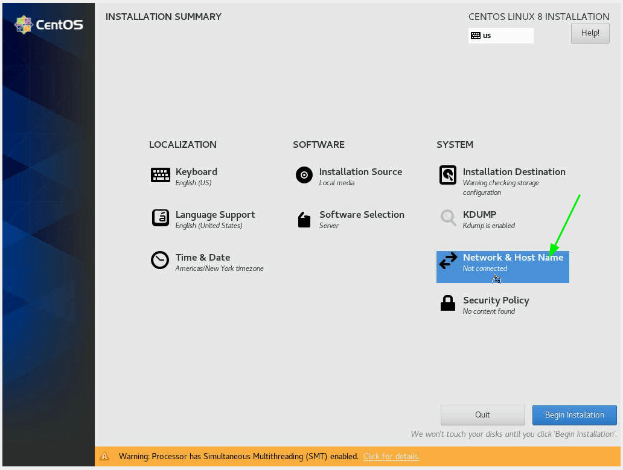This screenshot has width=623, height=470.
Task: Select the Keyboard label
Action: [x=196, y=172]
